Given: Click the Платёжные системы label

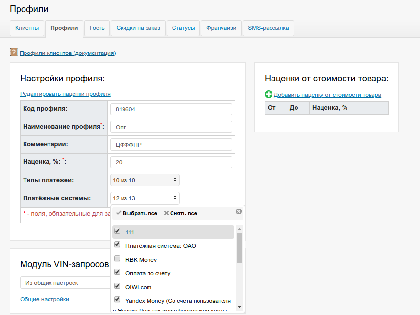Looking at the screenshot, I should click(x=57, y=198).
